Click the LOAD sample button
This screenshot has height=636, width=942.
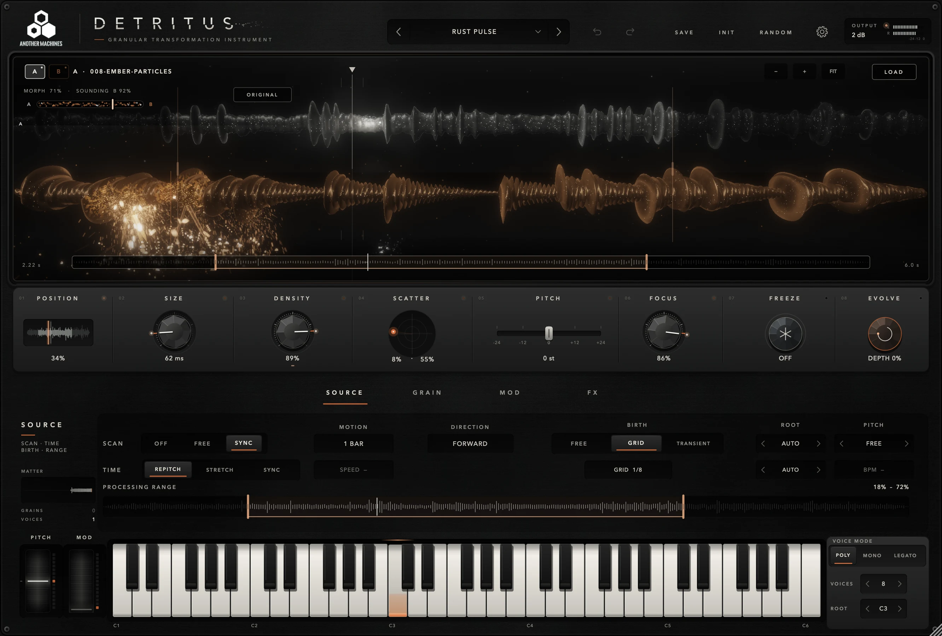coord(894,72)
